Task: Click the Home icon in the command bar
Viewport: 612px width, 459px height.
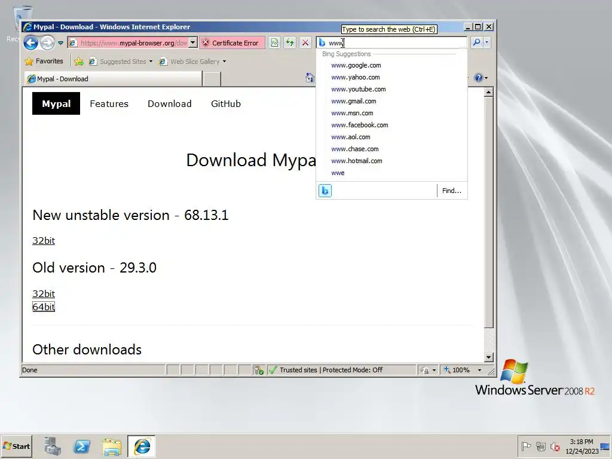Action: 310,78
